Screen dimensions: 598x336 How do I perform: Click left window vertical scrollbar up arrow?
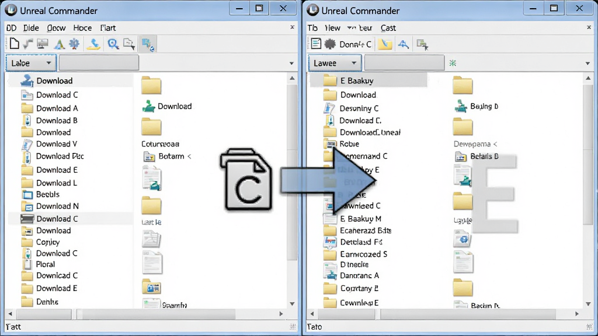[x=292, y=79]
